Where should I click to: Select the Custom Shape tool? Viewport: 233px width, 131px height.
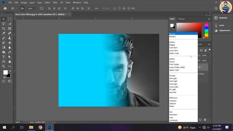point(4,61)
